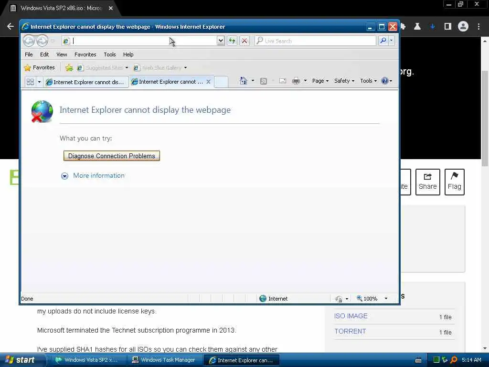The width and height of the screenshot is (489, 367).
Task: Click the outer browser profile avatar
Action: point(463,27)
